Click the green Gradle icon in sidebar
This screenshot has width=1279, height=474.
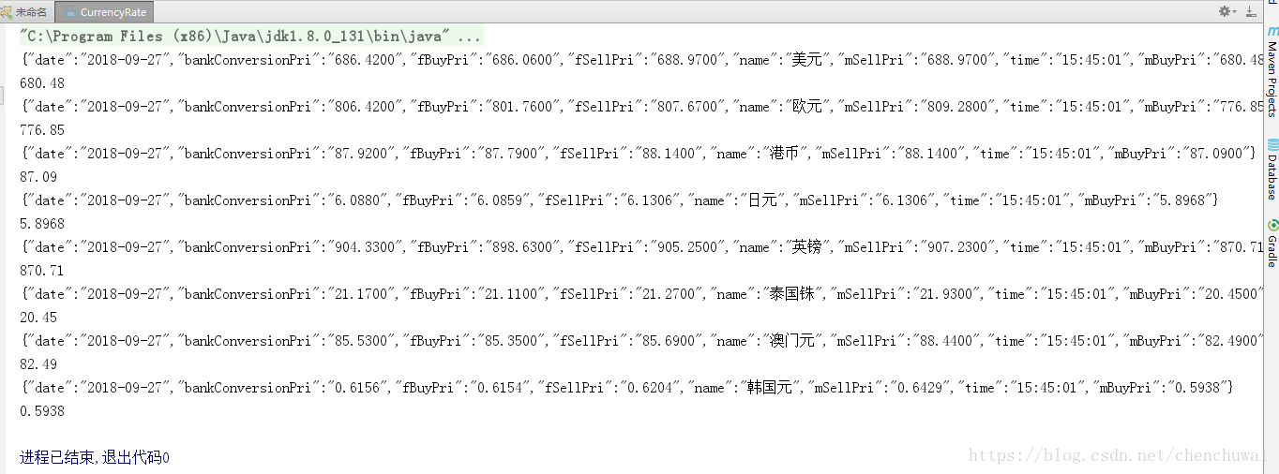tap(1272, 225)
